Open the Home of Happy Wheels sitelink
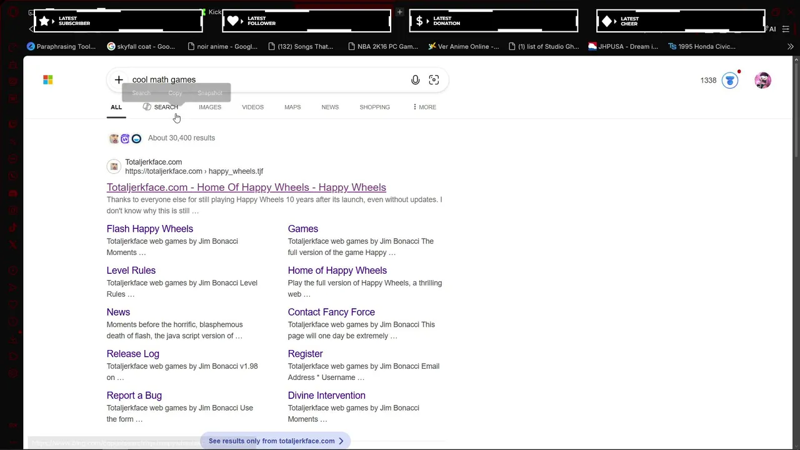The width and height of the screenshot is (800, 450). click(x=337, y=271)
